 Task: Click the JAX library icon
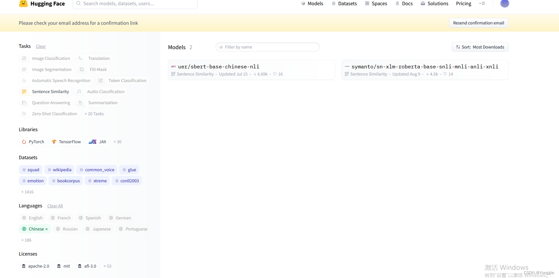pos(93,142)
